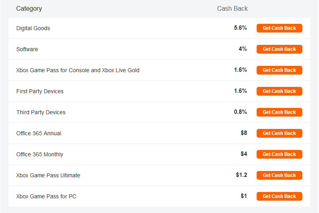Get Cash Back for Xbox Live Gold row
319x213 pixels.
point(279,70)
